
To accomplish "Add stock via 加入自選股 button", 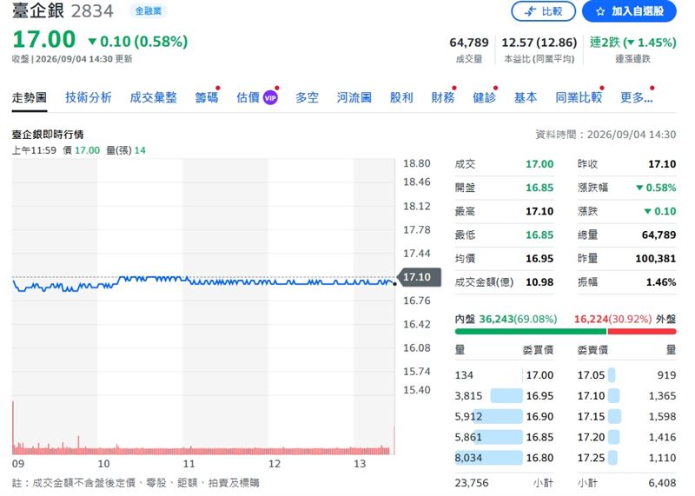I will (629, 11).
